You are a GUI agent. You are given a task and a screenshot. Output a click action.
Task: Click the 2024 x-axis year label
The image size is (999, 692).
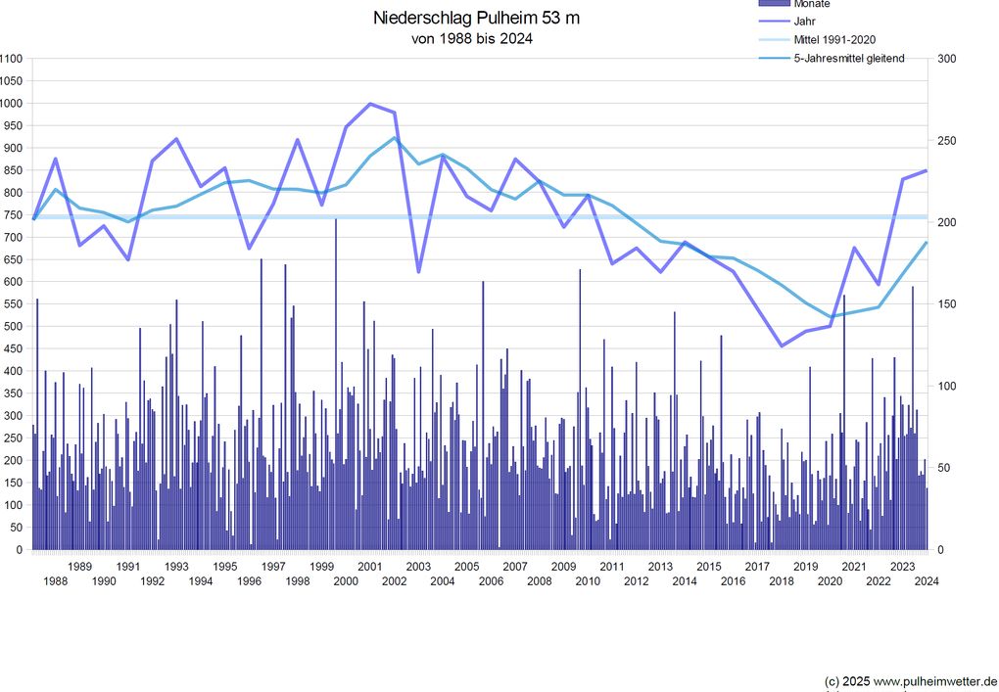(927, 580)
